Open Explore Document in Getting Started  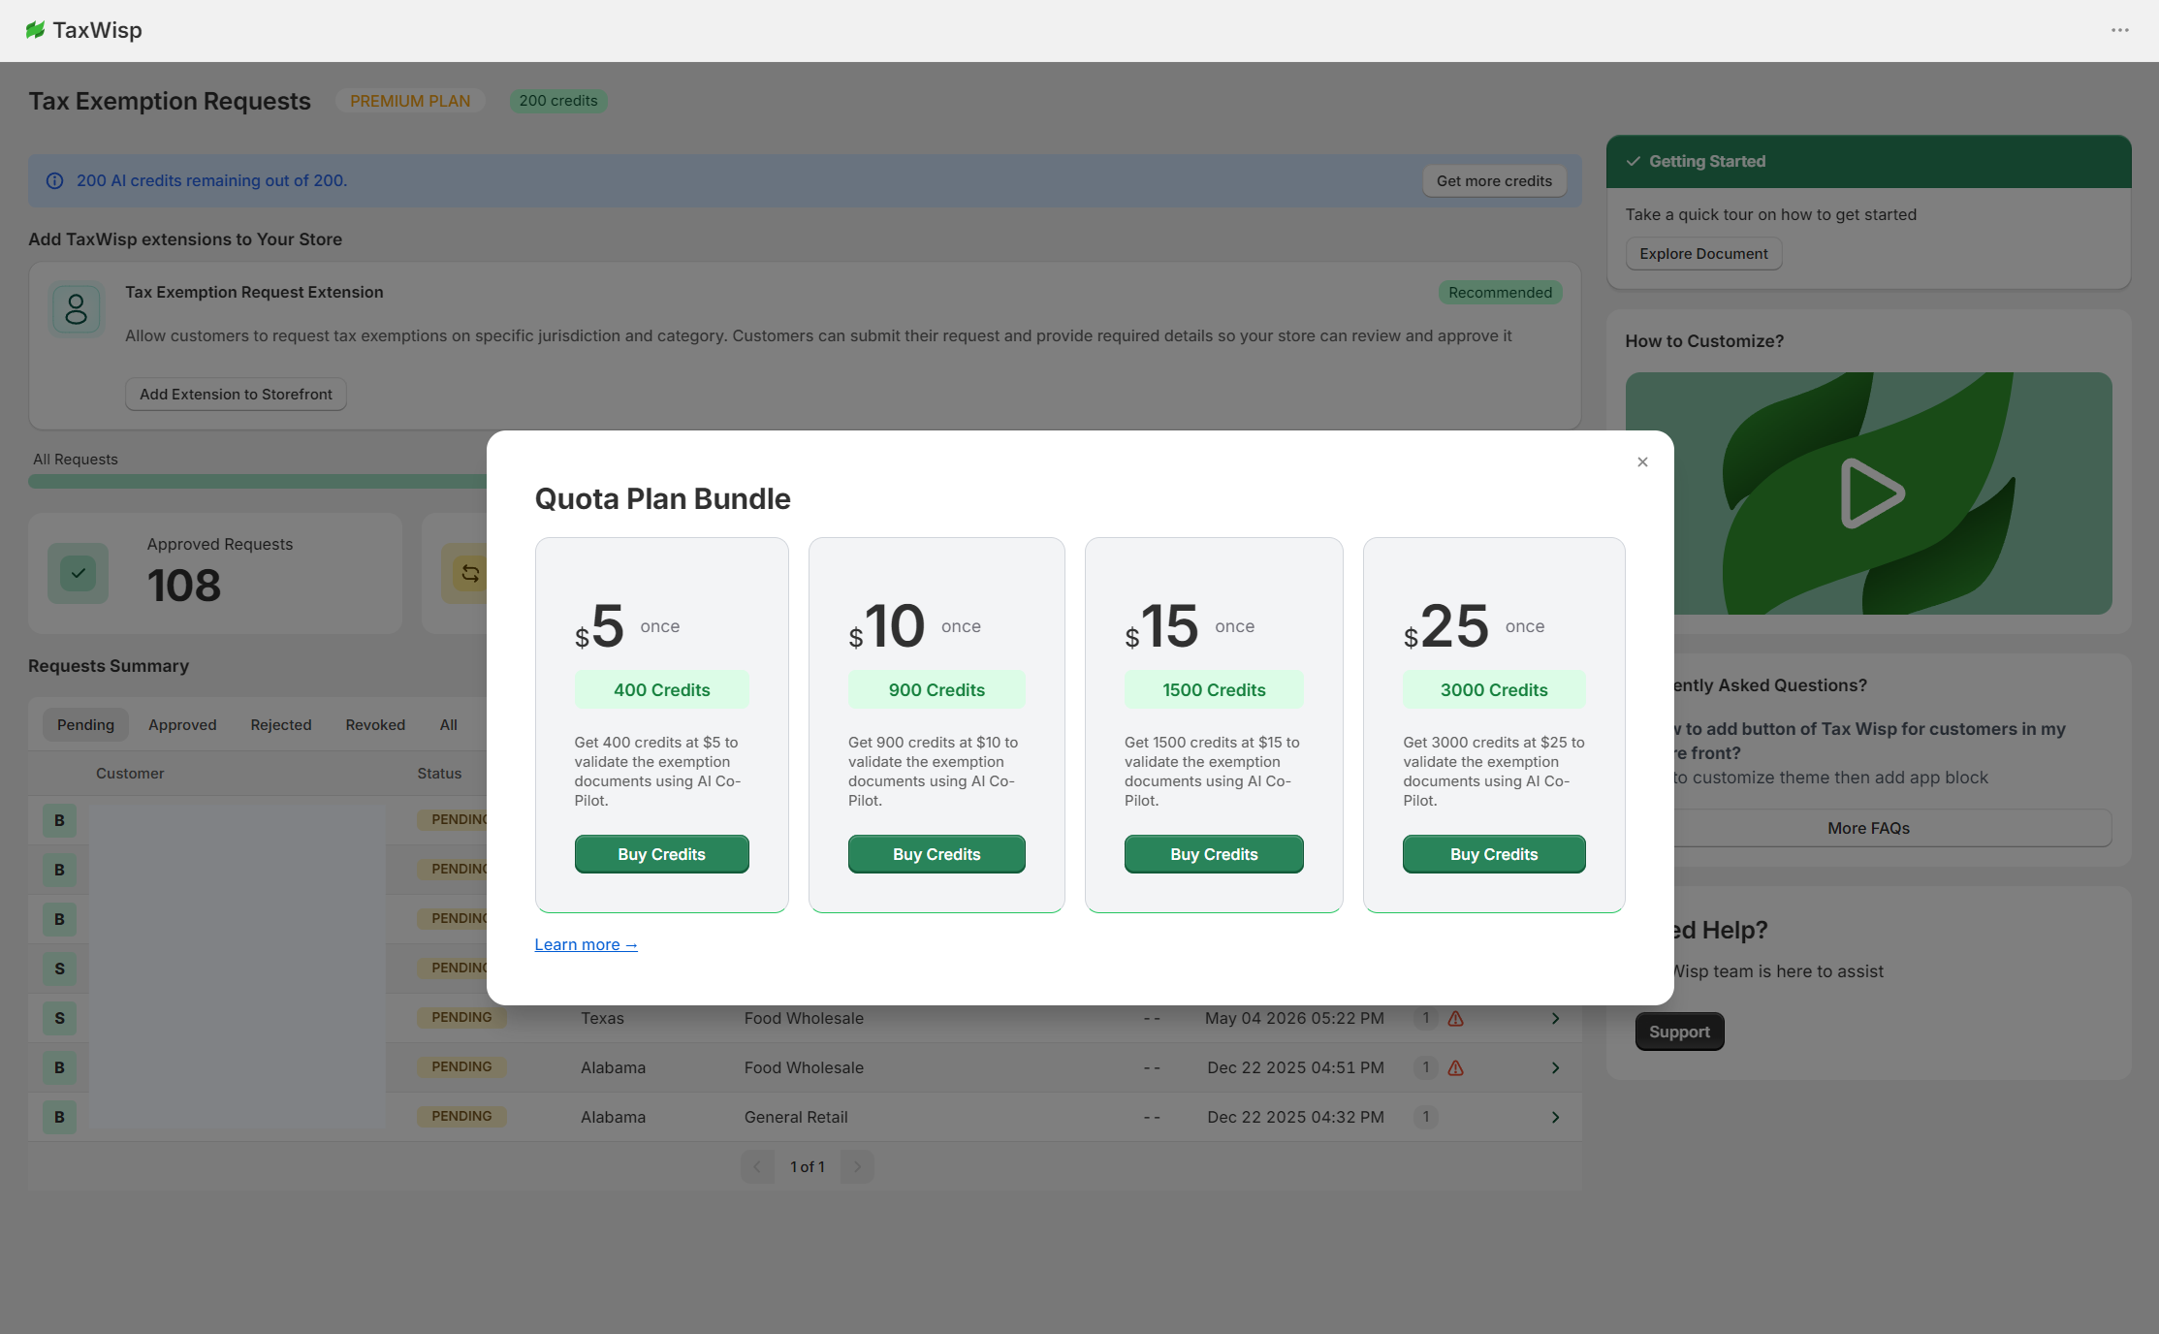coord(1703,254)
